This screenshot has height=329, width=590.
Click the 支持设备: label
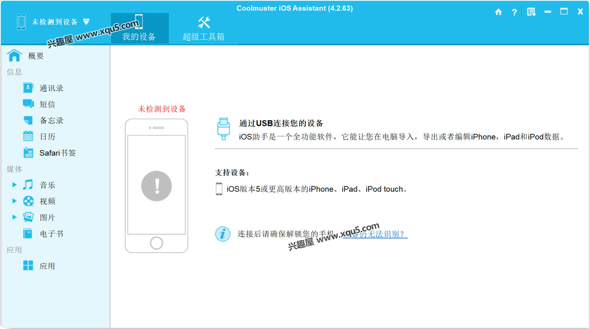[x=232, y=173]
